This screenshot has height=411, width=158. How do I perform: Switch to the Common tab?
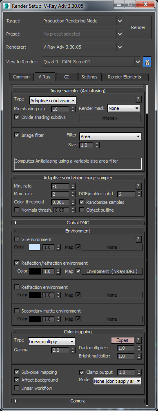(x=21, y=77)
